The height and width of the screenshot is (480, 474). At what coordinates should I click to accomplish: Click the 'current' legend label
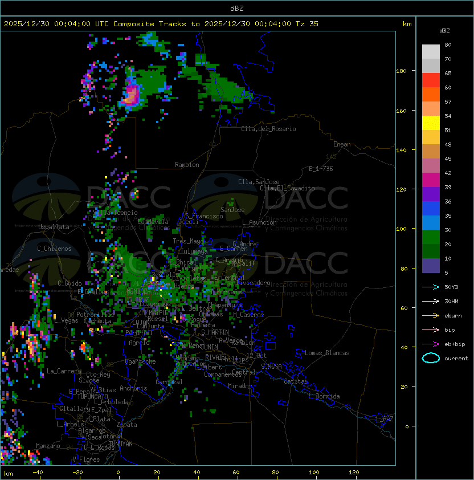coord(456,359)
